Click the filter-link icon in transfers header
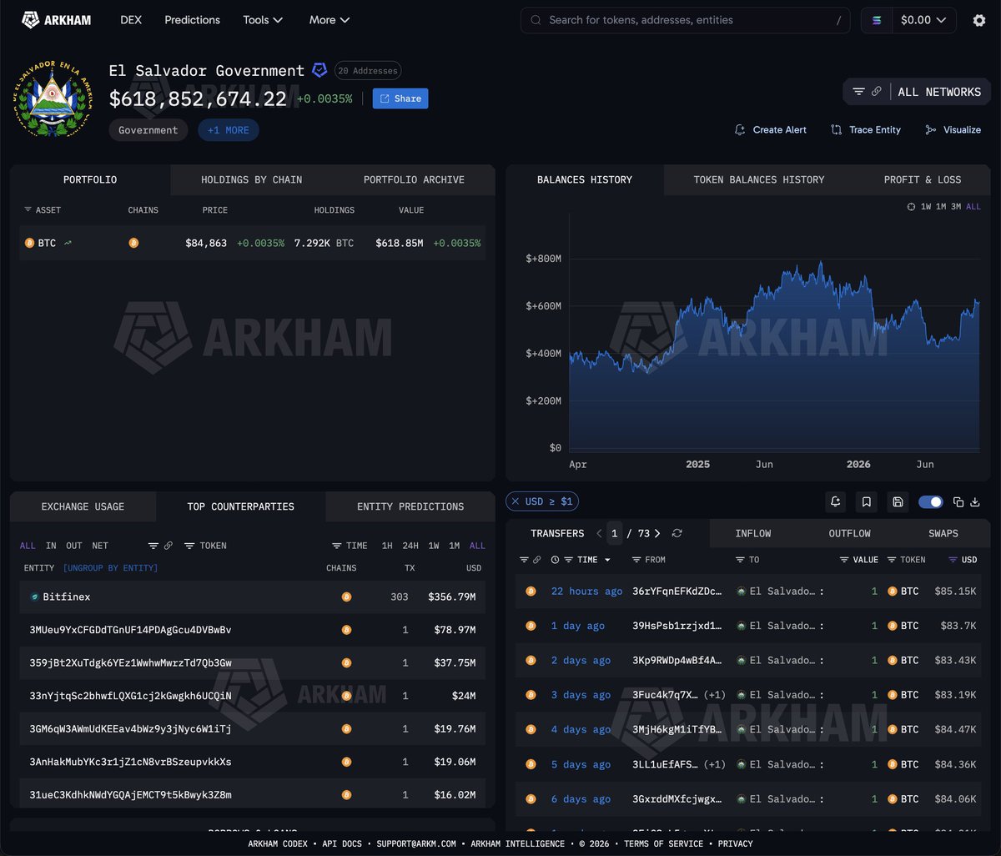This screenshot has width=1001, height=856. [x=531, y=560]
